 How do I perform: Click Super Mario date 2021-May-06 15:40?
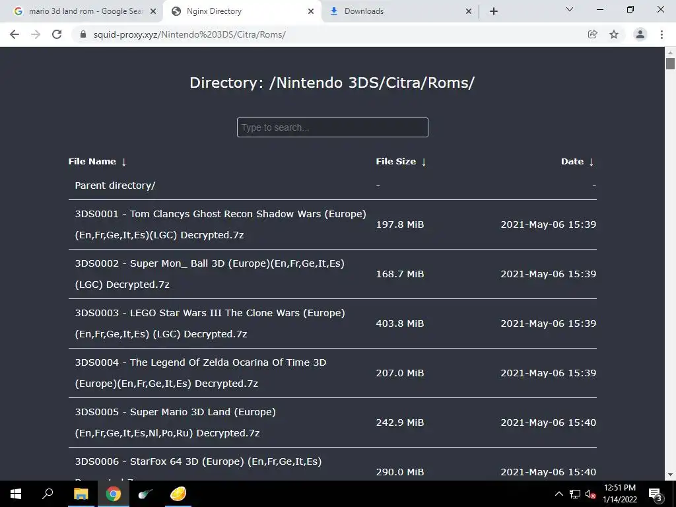[549, 422]
